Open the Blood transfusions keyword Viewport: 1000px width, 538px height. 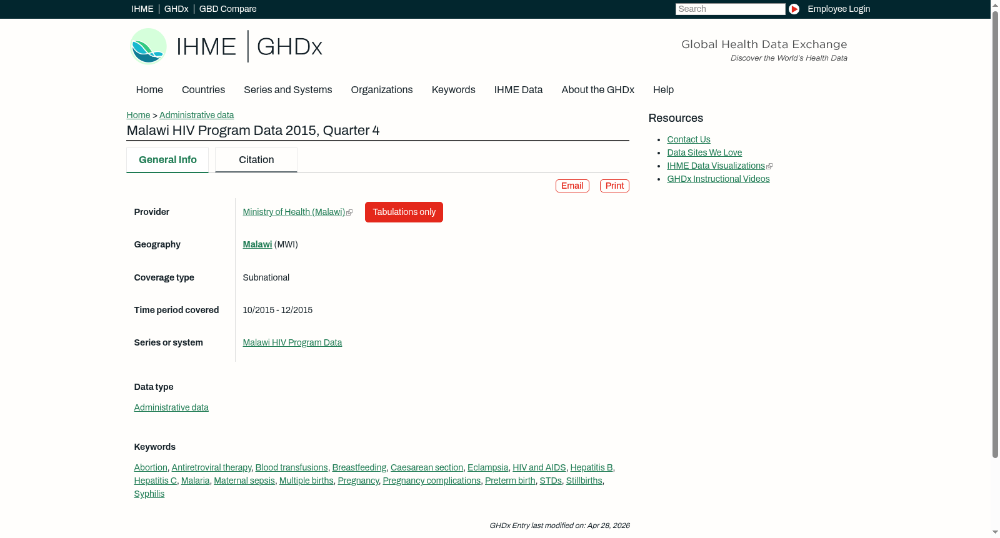point(292,467)
